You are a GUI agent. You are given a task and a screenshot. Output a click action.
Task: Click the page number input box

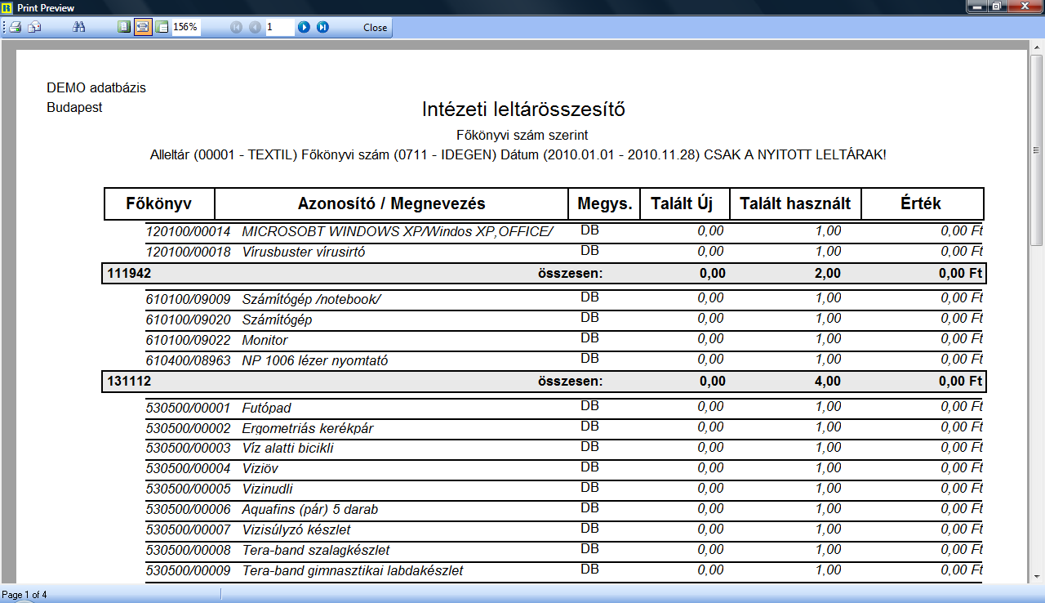click(280, 27)
